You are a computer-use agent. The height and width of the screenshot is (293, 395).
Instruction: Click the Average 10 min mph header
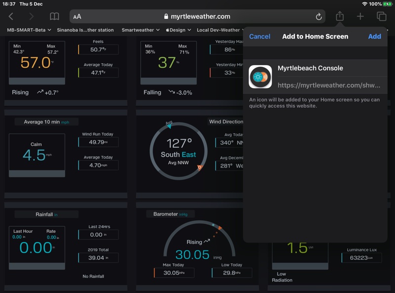tap(46, 122)
